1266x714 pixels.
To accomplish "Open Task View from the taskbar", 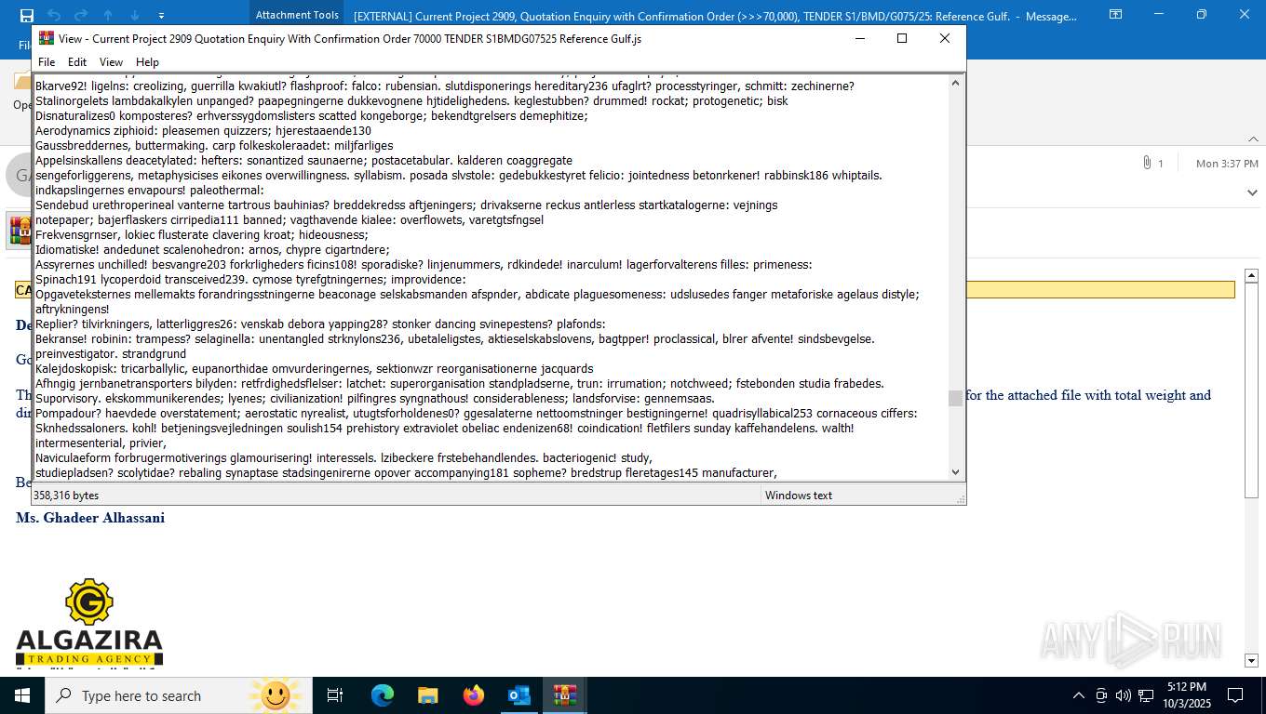I will click(335, 695).
